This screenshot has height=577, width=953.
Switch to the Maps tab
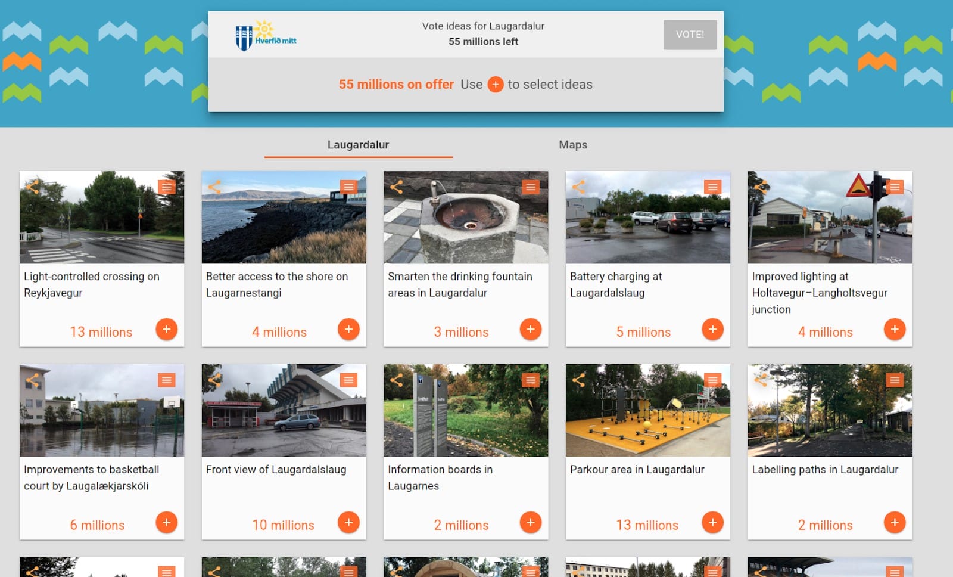point(572,145)
